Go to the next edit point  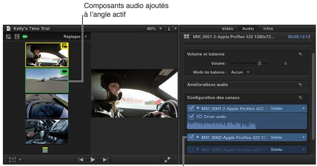(105, 160)
